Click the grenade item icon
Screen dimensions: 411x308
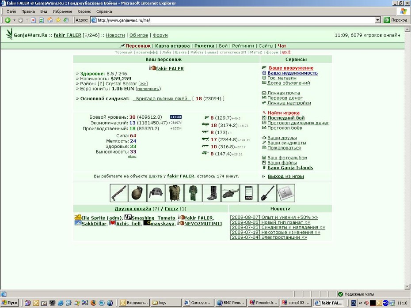click(x=137, y=193)
